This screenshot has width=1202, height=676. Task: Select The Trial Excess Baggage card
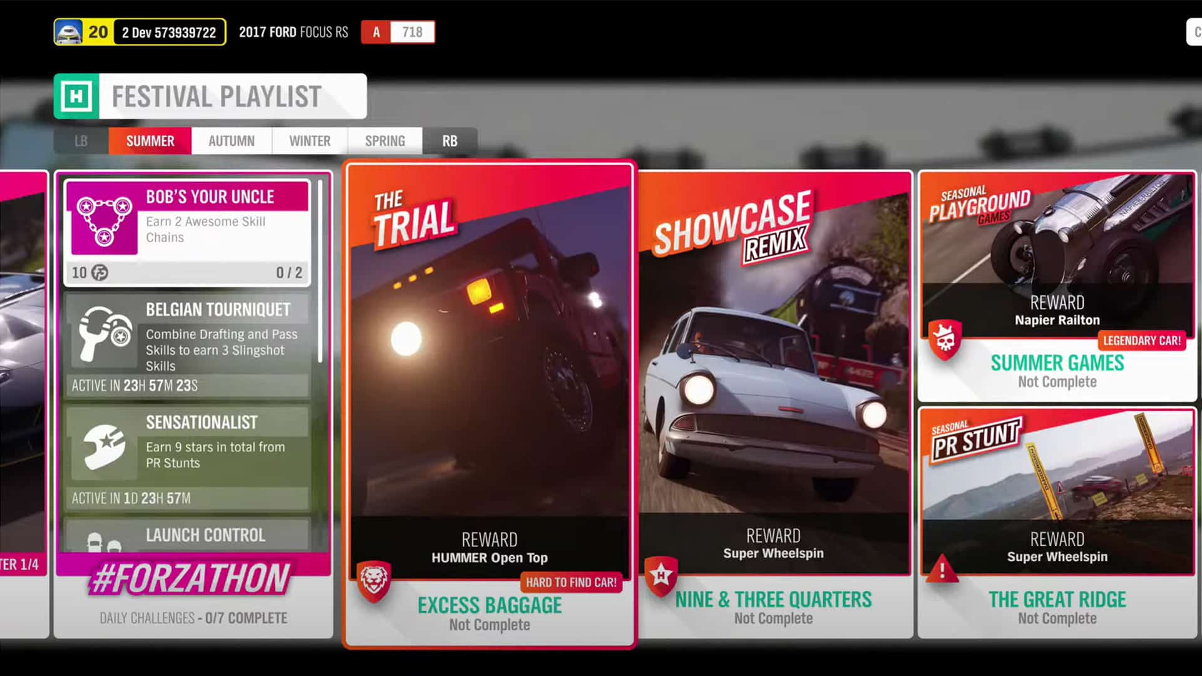click(x=490, y=404)
